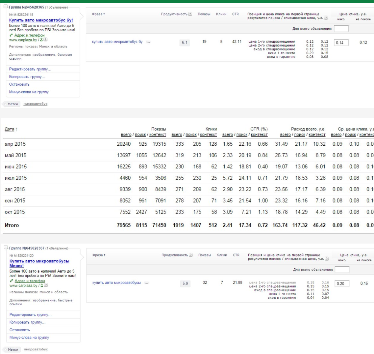
Task: Click ellipsis icon beside phrase 'купить авто микроавтобусы'
Action: (x=146, y=283)
